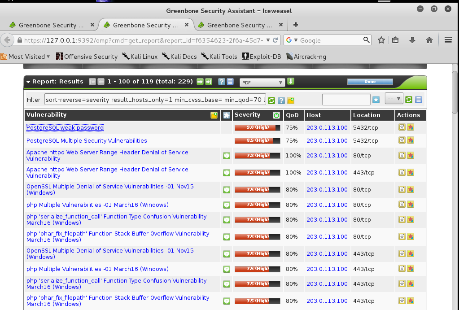The width and height of the screenshot is (459, 310).
Task: Go to first results page arrow
Action: point(92,82)
